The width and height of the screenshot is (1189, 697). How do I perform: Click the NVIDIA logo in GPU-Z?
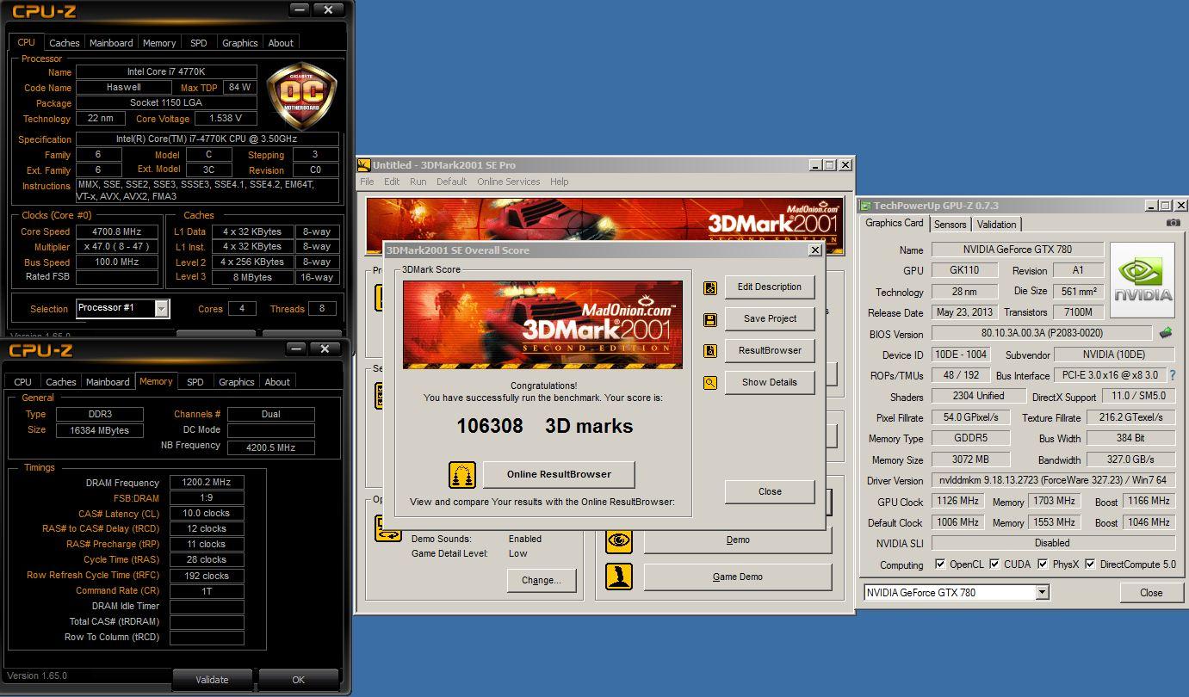click(1143, 281)
